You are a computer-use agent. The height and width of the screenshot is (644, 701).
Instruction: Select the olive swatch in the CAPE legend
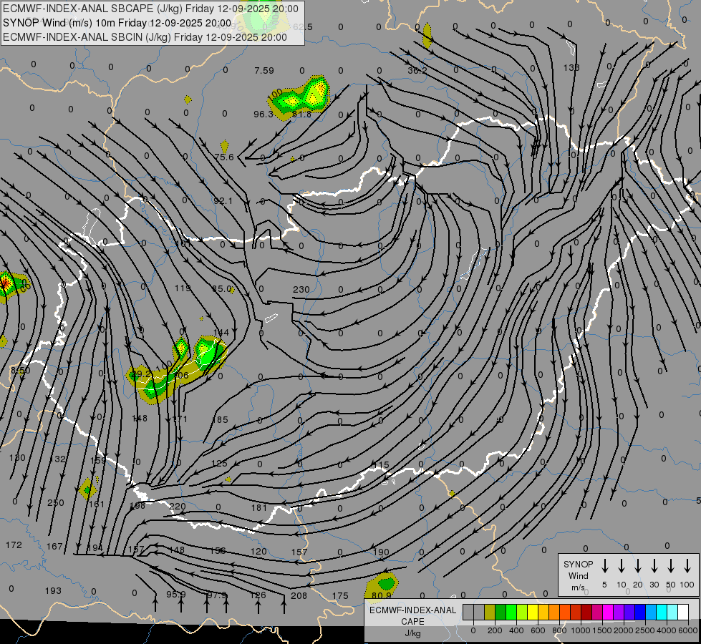click(490, 613)
